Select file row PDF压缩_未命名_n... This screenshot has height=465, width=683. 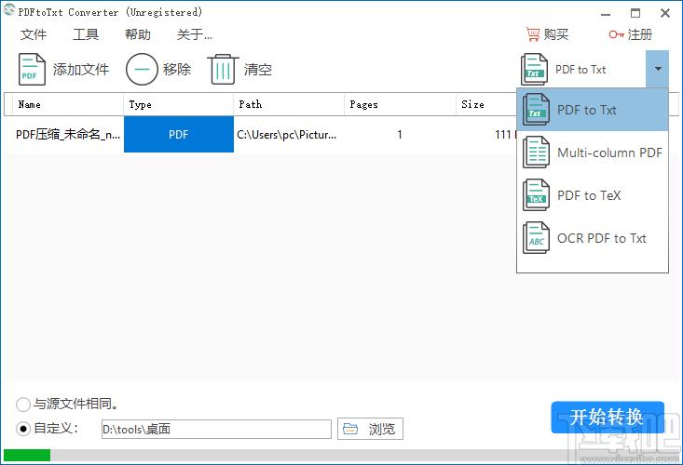[68, 135]
